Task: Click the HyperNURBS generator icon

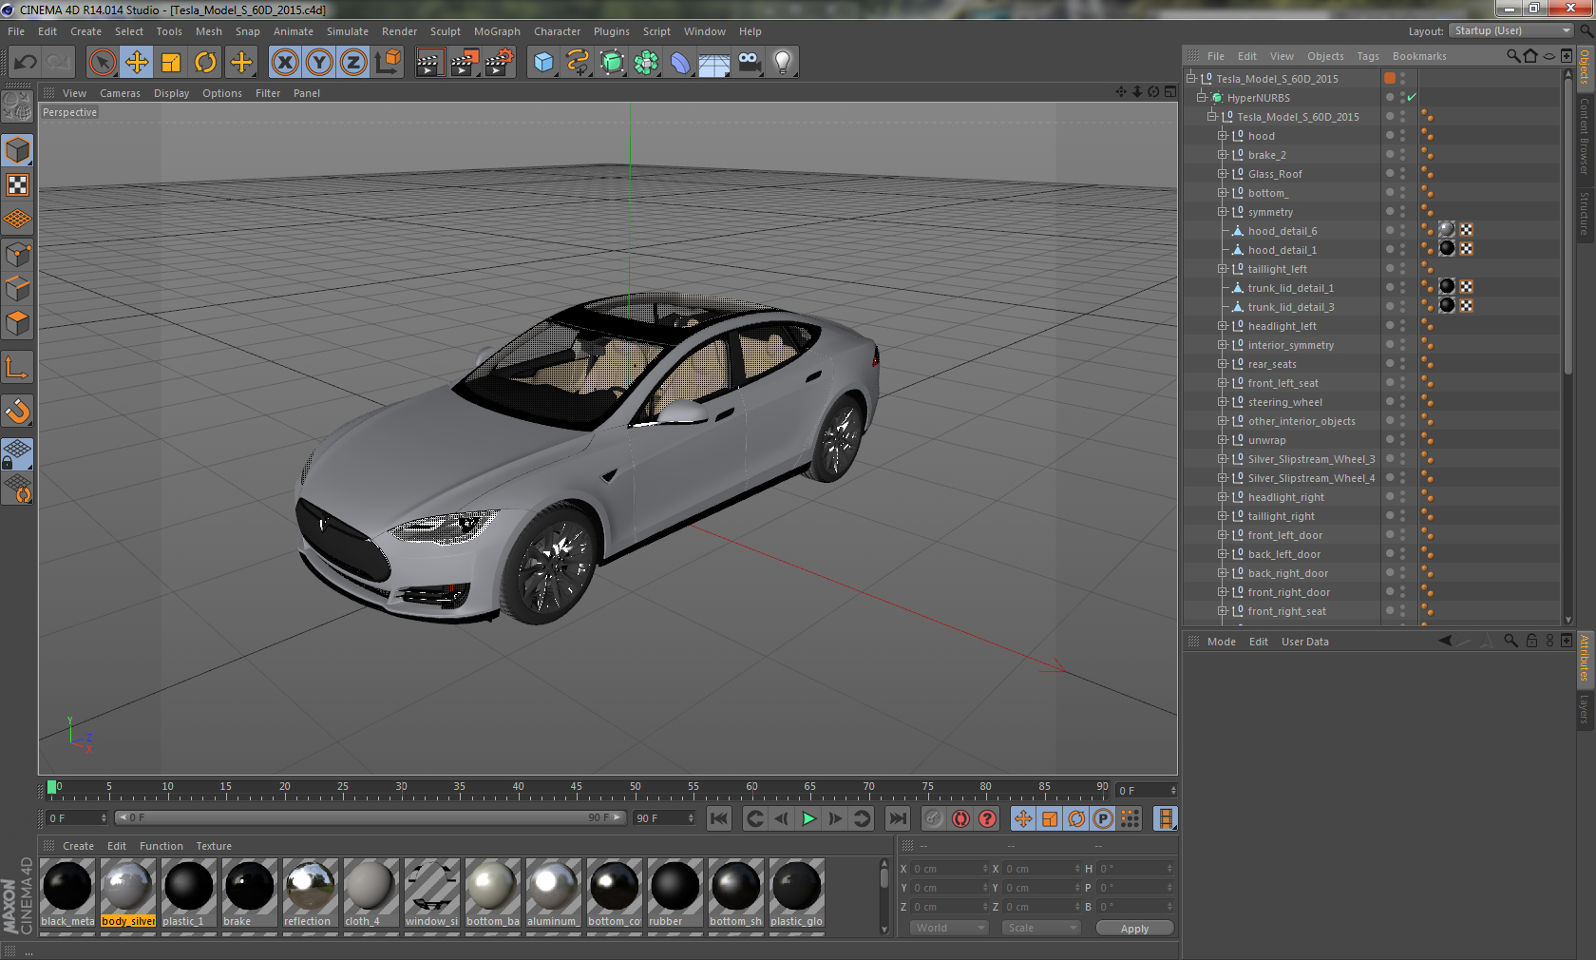Action: tap(612, 63)
